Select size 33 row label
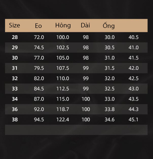 point(15,89)
